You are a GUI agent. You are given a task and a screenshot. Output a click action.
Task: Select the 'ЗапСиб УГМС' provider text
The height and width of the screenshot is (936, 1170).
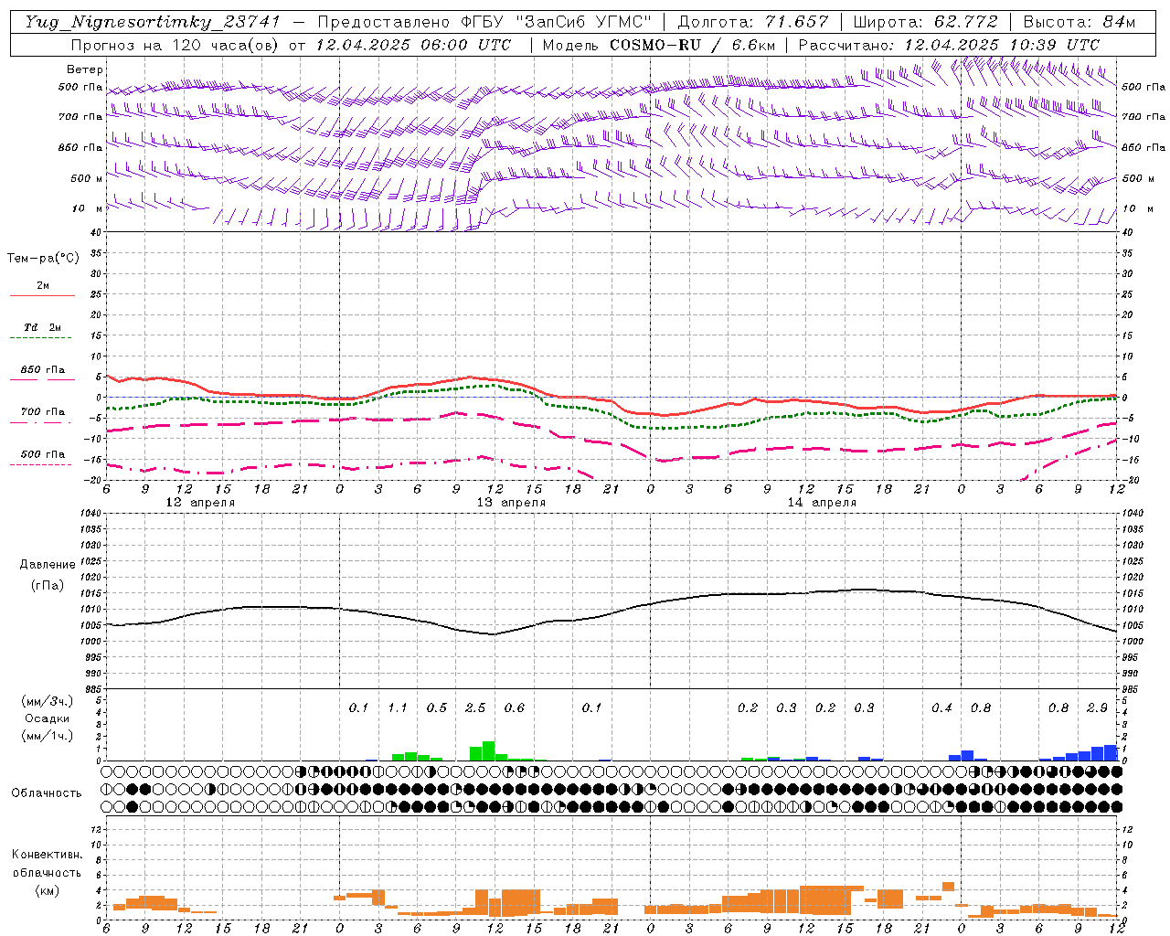584,22
